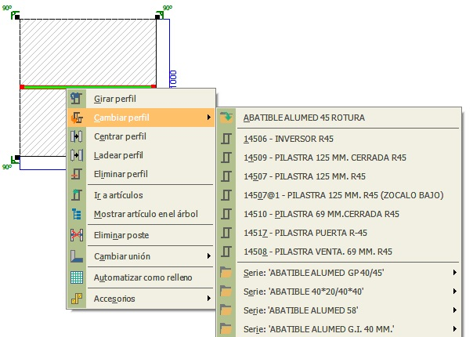Screen dimensions: 473x337
Task: Click the folder icon for Serie ABATIBLE ALUMED G.I. 40 MM.
Action: click(226, 328)
